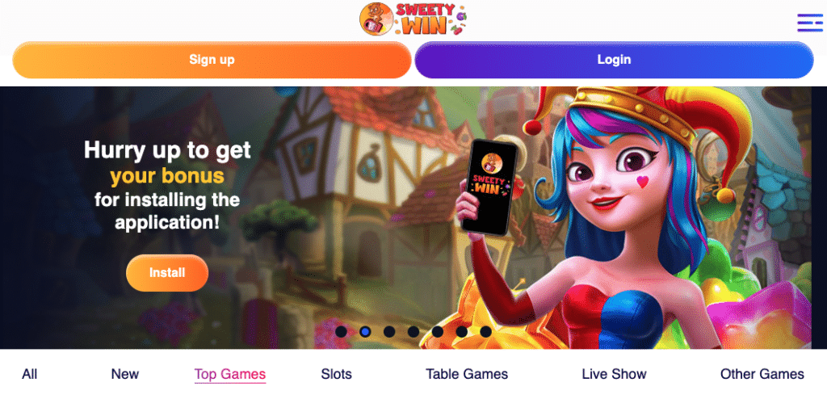Open the Table Games tab

point(467,374)
